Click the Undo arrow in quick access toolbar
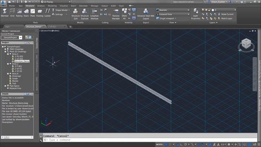The width and height of the screenshot is (261, 147). click(x=30, y=2)
